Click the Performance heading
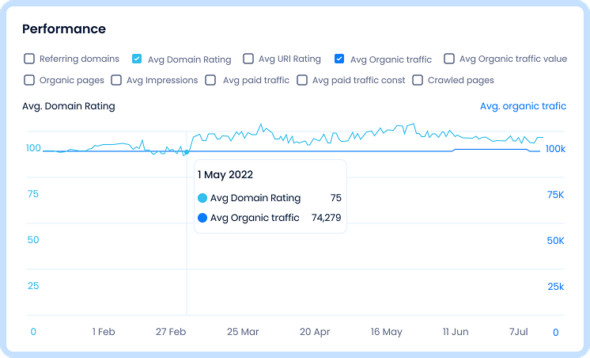This screenshot has height=358, width=590. [63, 29]
